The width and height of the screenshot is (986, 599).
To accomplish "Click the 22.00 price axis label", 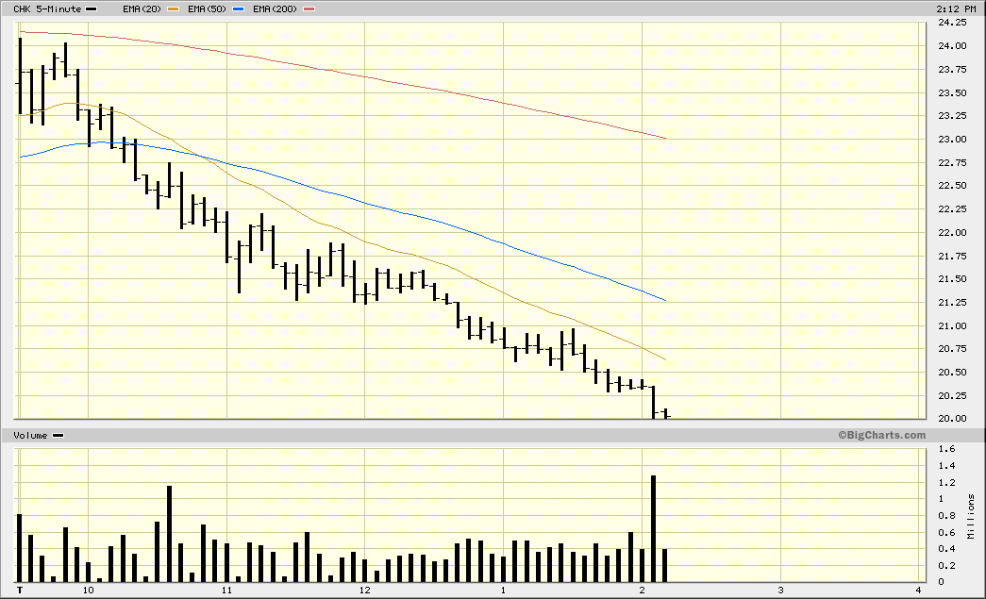I will coord(952,233).
